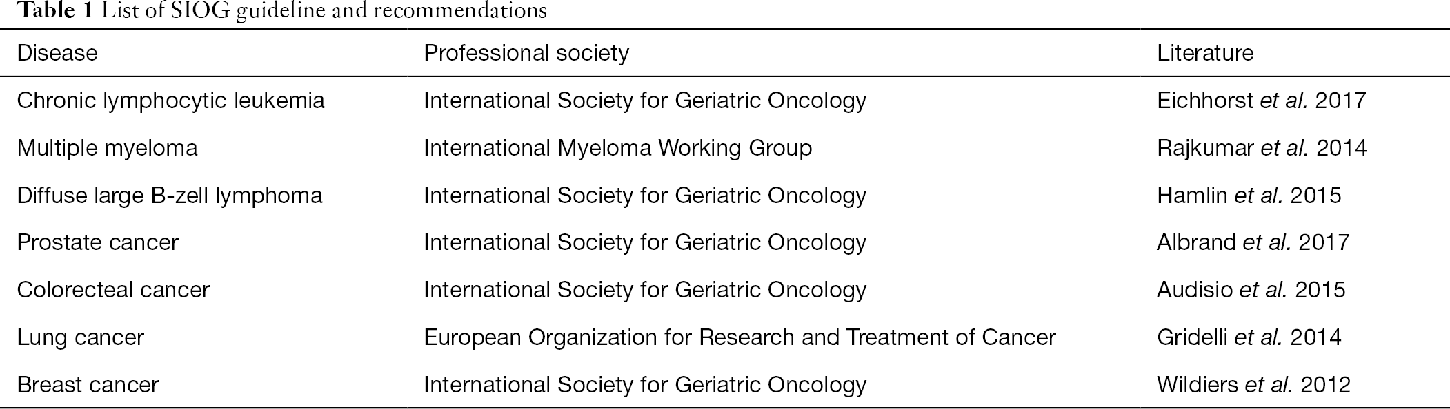Click the Chronic lymphocytic leukemia cell

click(x=170, y=101)
